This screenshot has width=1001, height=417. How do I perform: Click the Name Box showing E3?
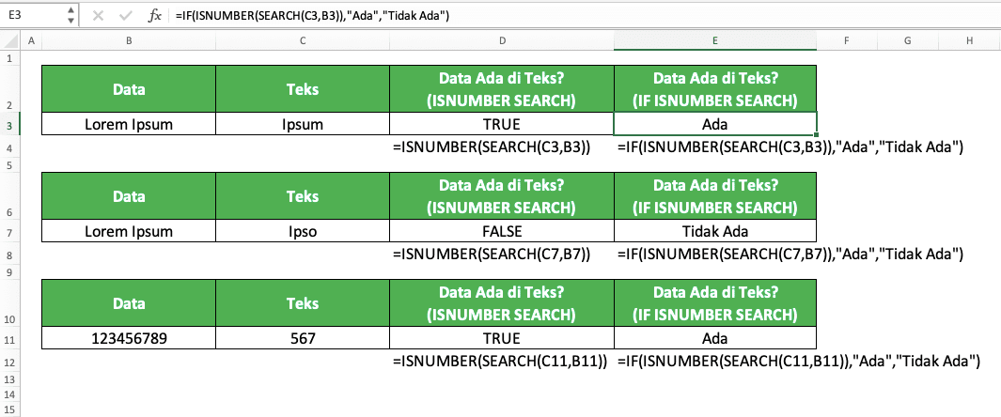[33, 16]
